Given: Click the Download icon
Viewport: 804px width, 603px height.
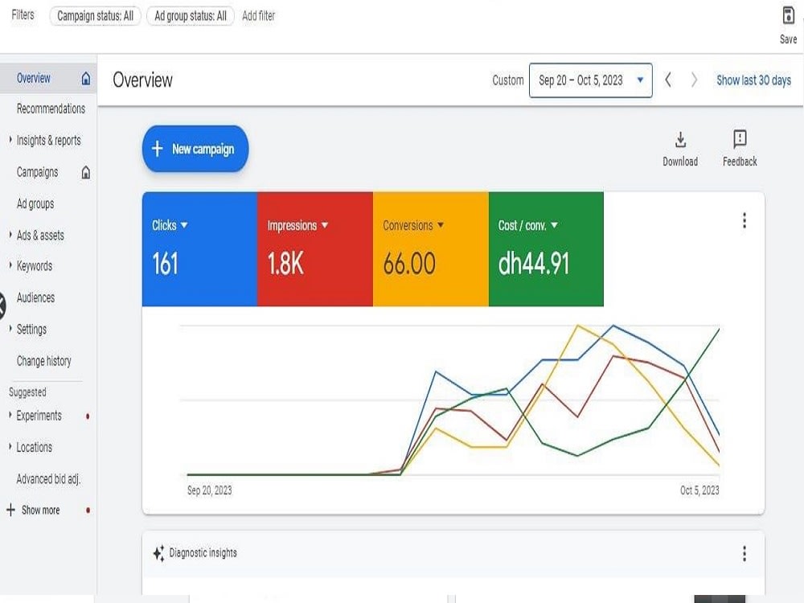Looking at the screenshot, I should [x=680, y=139].
